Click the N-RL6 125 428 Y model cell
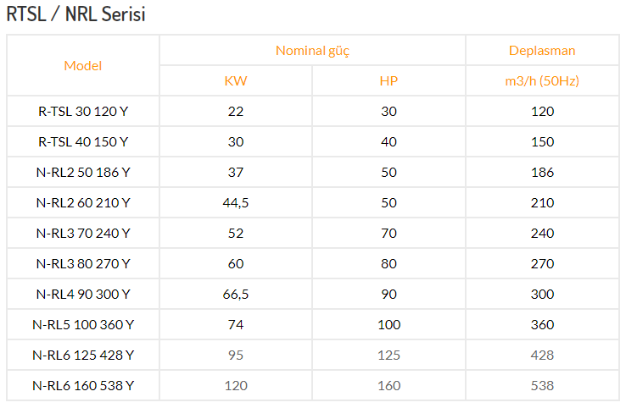Screen dimensions: 626x419 click(83, 356)
